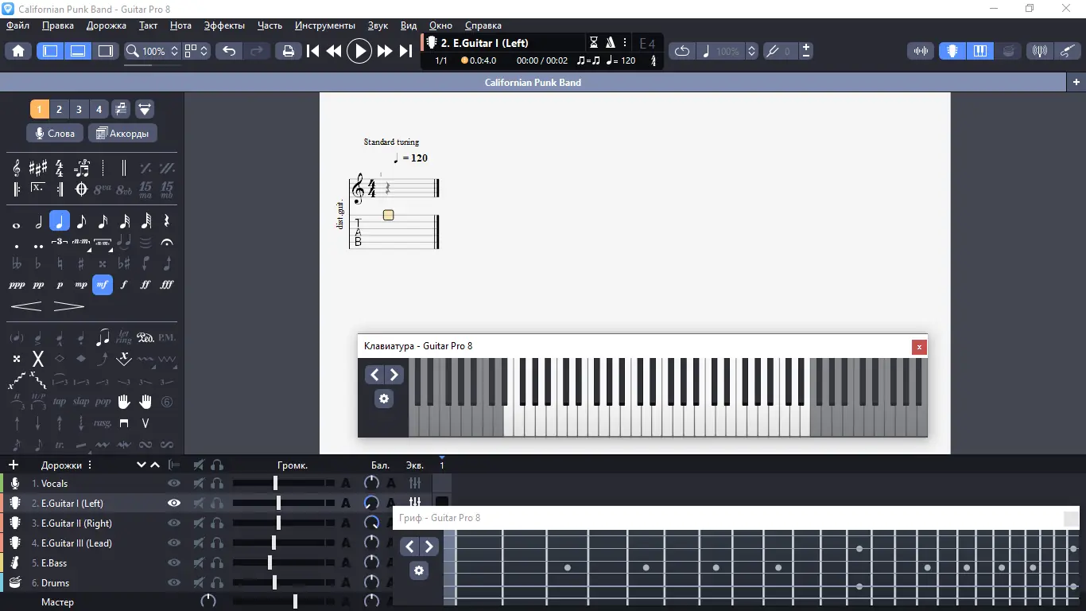Toggle the metronome icon
Image resolution: width=1086 pixels, height=611 pixels.
[x=610, y=43]
